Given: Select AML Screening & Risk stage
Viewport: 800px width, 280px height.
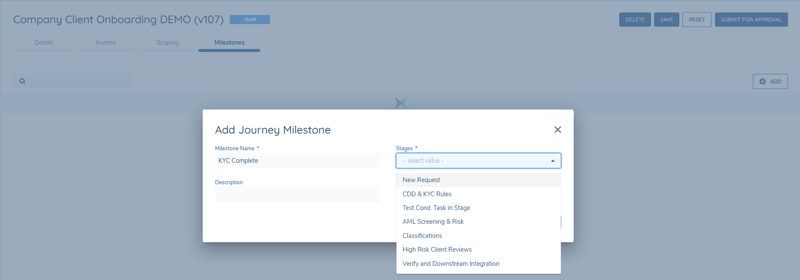Looking at the screenshot, I should pos(433,222).
